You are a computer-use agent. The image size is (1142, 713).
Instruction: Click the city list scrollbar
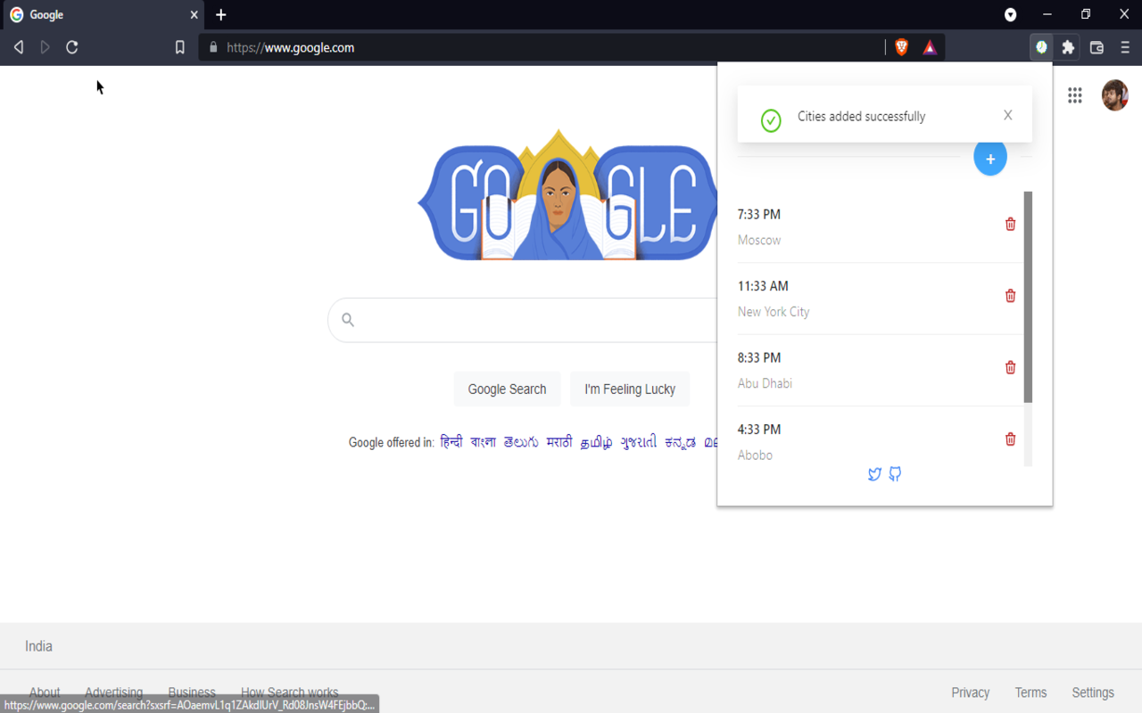tap(1028, 297)
